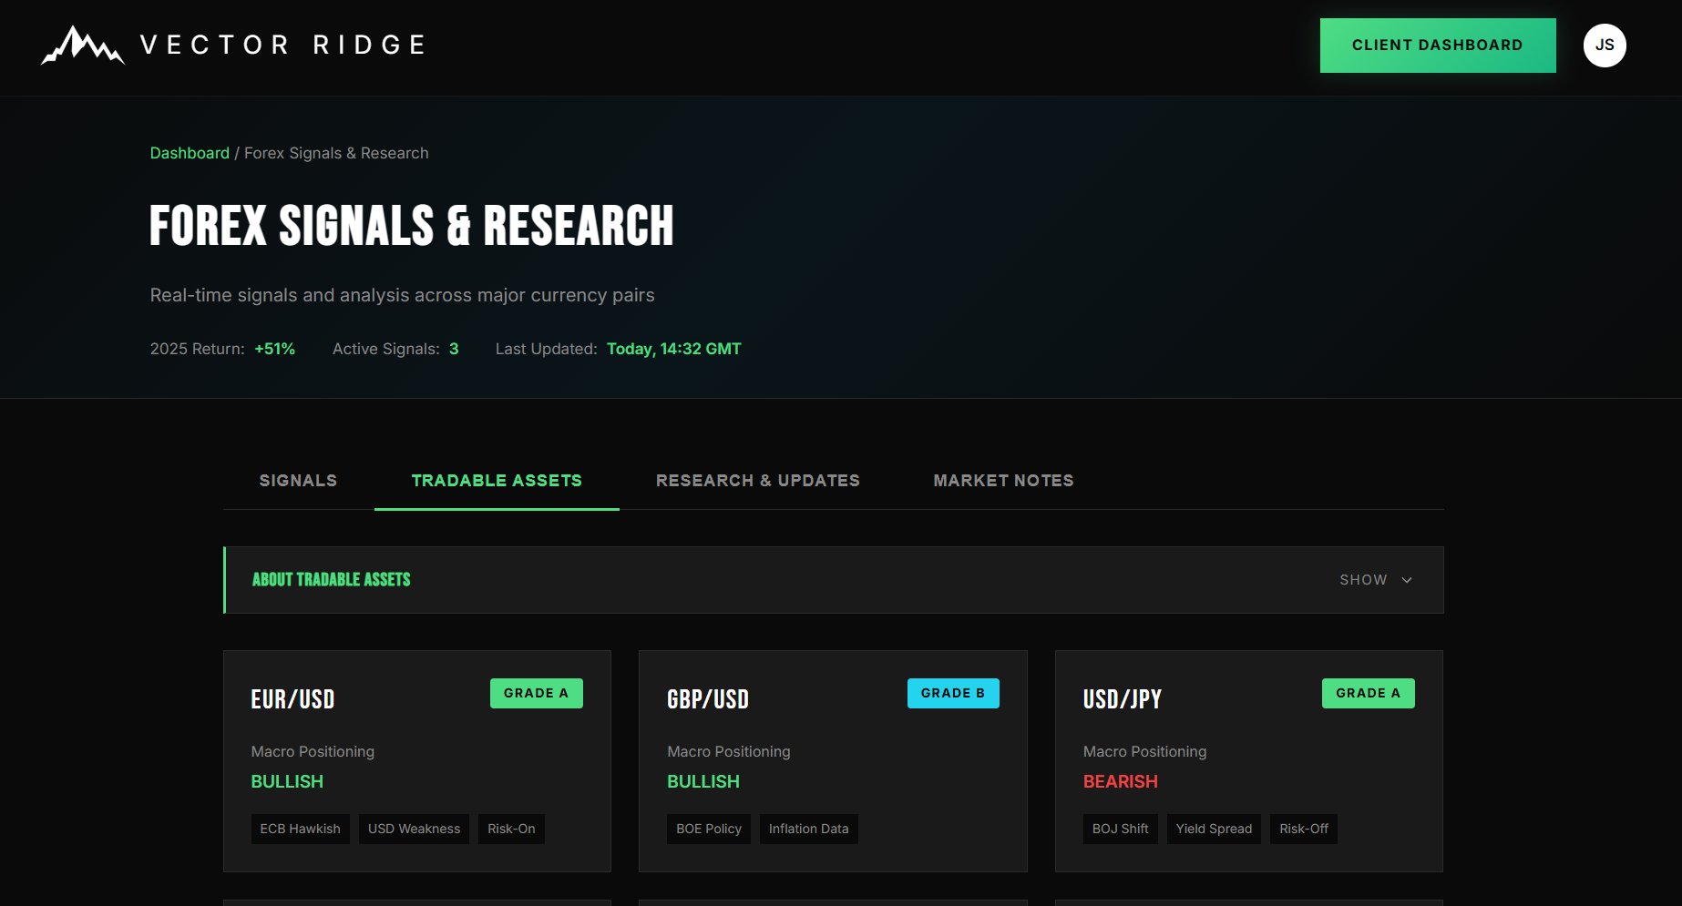Click the USD Weakness tag on EUR/USD
This screenshot has width=1682, height=906.
[414, 829]
